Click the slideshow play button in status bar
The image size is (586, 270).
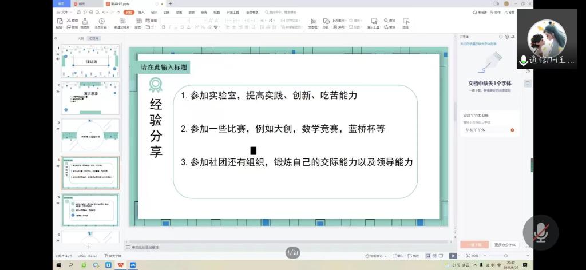453,256
